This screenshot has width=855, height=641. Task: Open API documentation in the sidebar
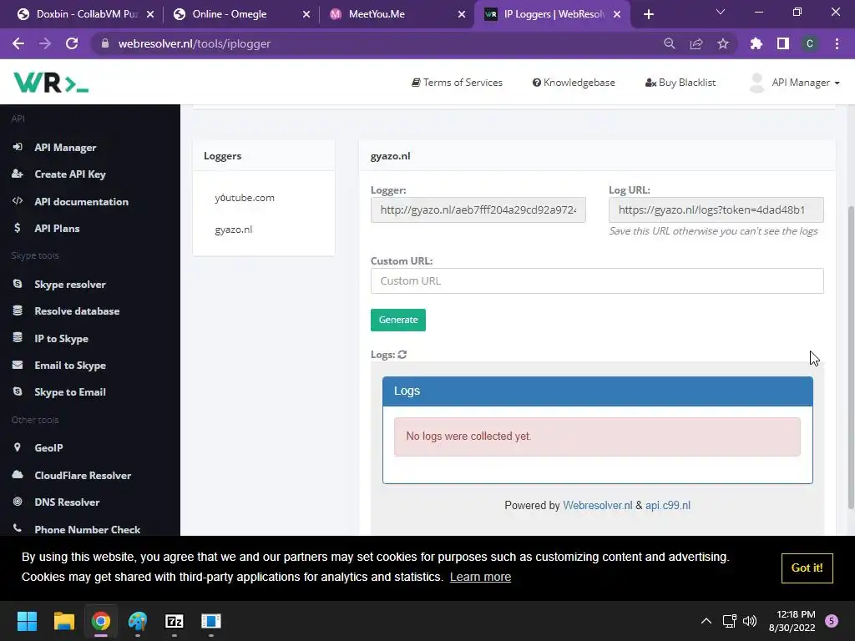[x=81, y=202]
